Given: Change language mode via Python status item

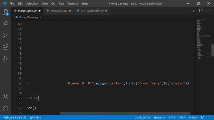Looking at the screenshot, I should [193, 117].
